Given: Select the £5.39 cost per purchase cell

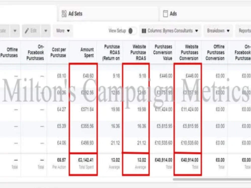Looking at the screenshot, I should [x=61, y=126].
